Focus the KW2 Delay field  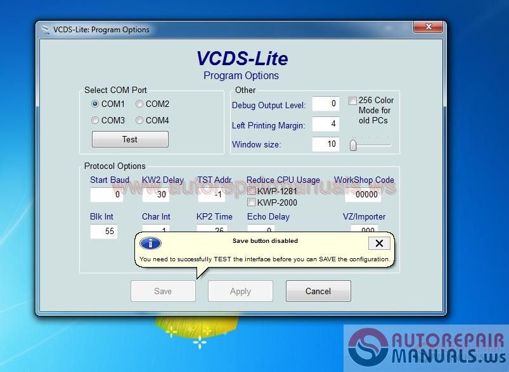(156, 195)
